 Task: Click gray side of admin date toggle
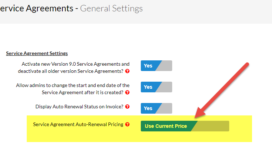click(165, 87)
